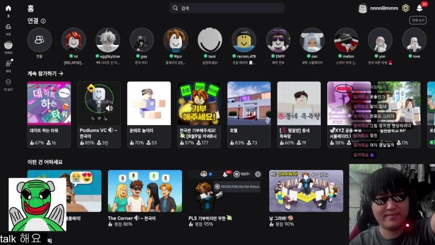Click the microphone icon on 호텔 thumbnail
The width and height of the screenshot is (435, 245).
(x=267, y=120)
